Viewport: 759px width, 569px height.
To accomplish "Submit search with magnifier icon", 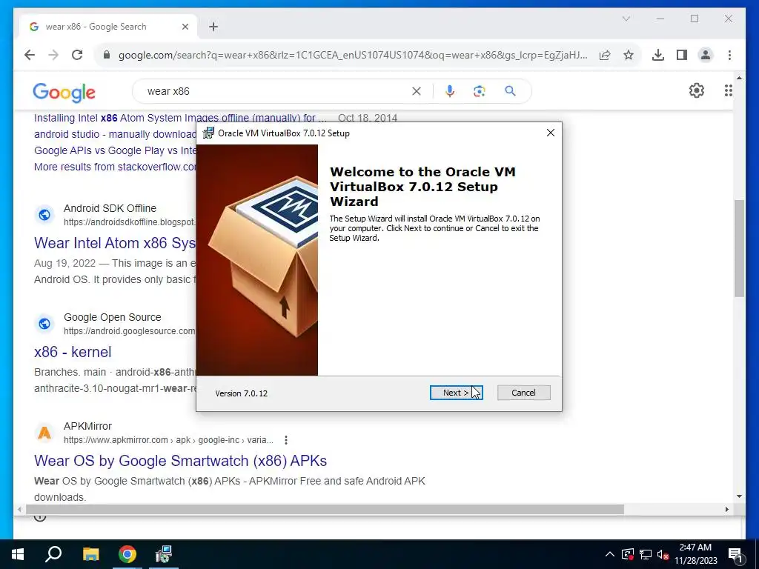I will 510,91.
